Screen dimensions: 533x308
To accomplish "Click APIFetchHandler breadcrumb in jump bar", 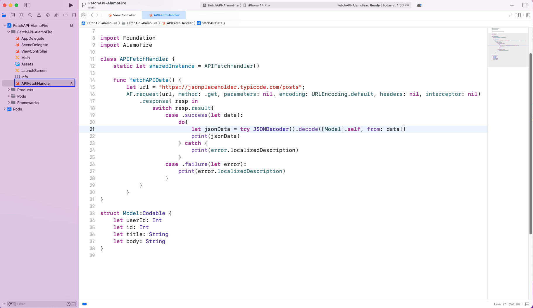I will point(177,23).
